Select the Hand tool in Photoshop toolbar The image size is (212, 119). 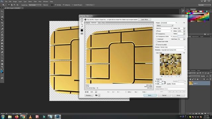(x=2, y=64)
